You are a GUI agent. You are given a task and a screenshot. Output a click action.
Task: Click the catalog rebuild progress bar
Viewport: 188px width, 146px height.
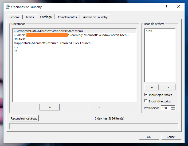[x=94, y=126]
